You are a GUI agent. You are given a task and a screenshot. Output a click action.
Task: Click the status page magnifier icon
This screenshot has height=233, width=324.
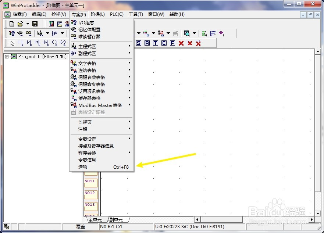pos(187,33)
